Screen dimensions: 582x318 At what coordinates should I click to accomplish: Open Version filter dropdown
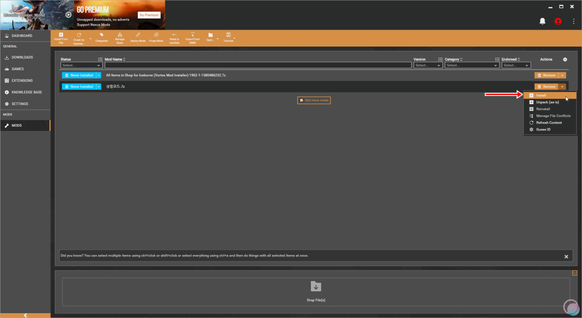[428, 65]
